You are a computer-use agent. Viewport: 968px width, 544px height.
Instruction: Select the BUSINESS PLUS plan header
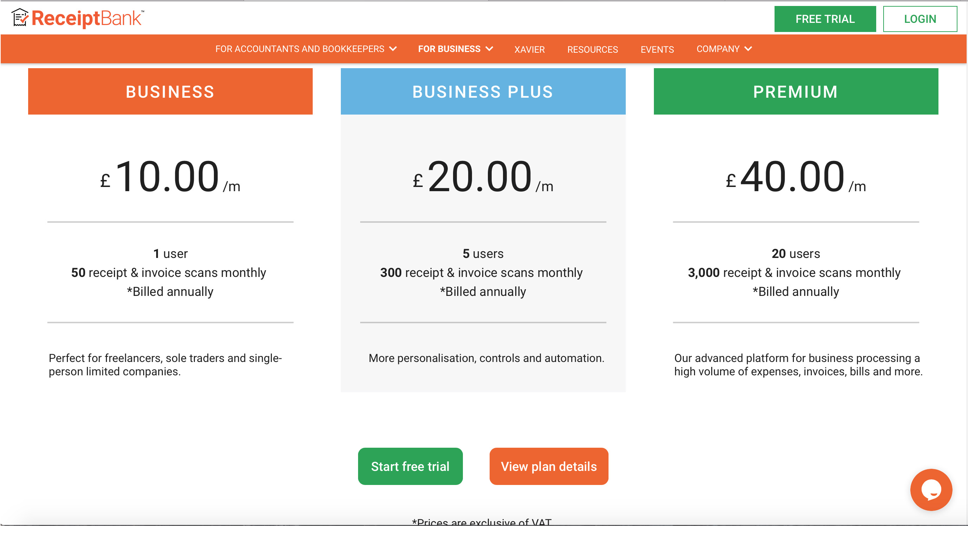pyautogui.click(x=483, y=91)
